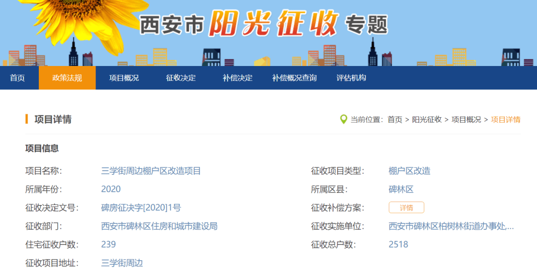
Task: Click the 项目详情 breadcrumb item
Action: [x=506, y=120]
